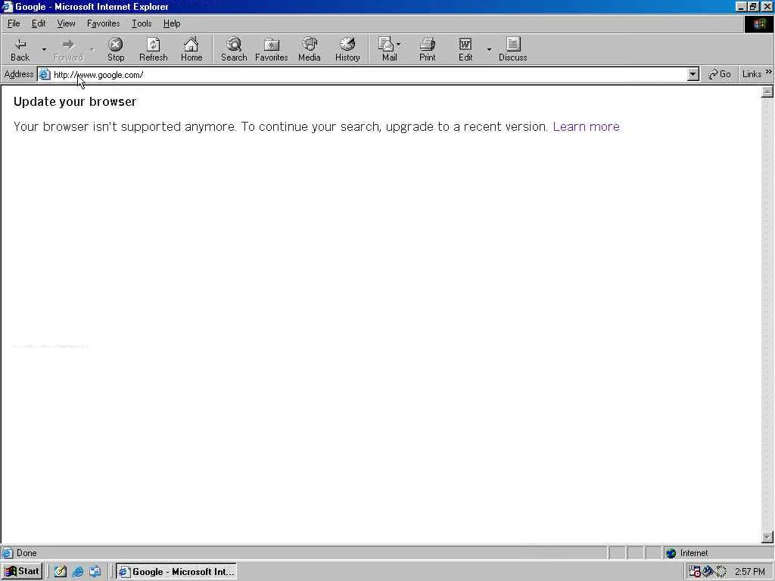The width and height of the screenshot is (775, 581).
Task: Expand the Links bar chevron
Action: 769,72
